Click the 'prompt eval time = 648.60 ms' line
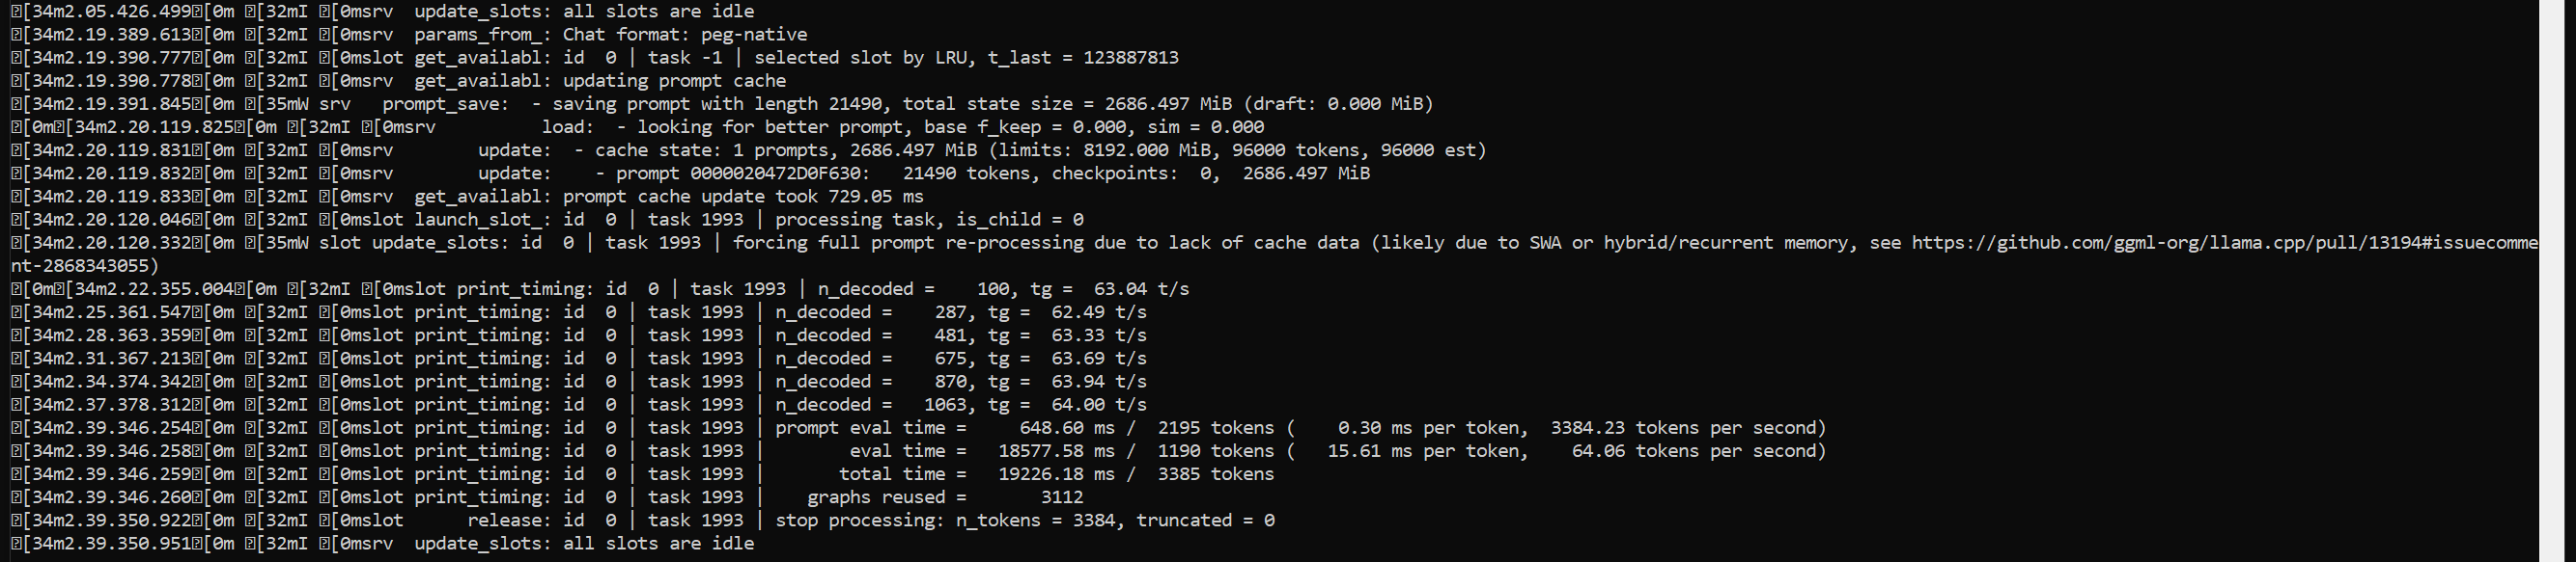Image resolution: width=2576 pixels, height=562 pixels. [918, 427]
